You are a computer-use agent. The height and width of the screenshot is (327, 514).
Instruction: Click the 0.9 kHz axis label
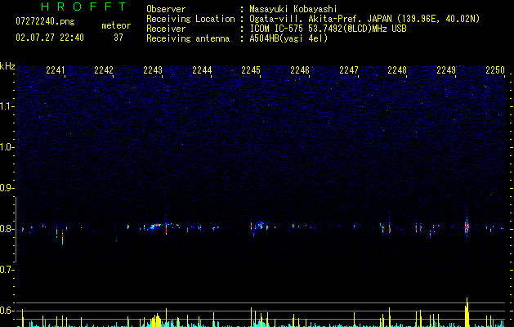coord(7,188)
